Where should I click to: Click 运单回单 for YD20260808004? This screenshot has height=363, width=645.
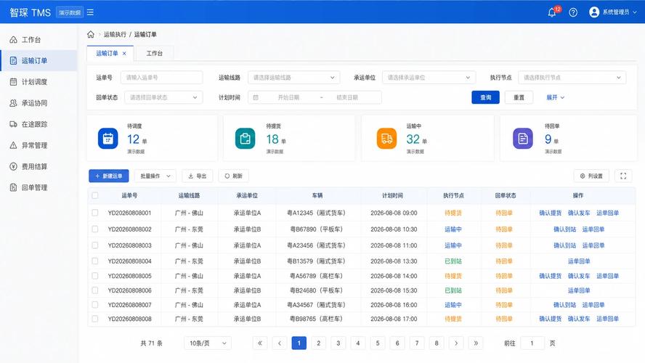coord(579,261)
